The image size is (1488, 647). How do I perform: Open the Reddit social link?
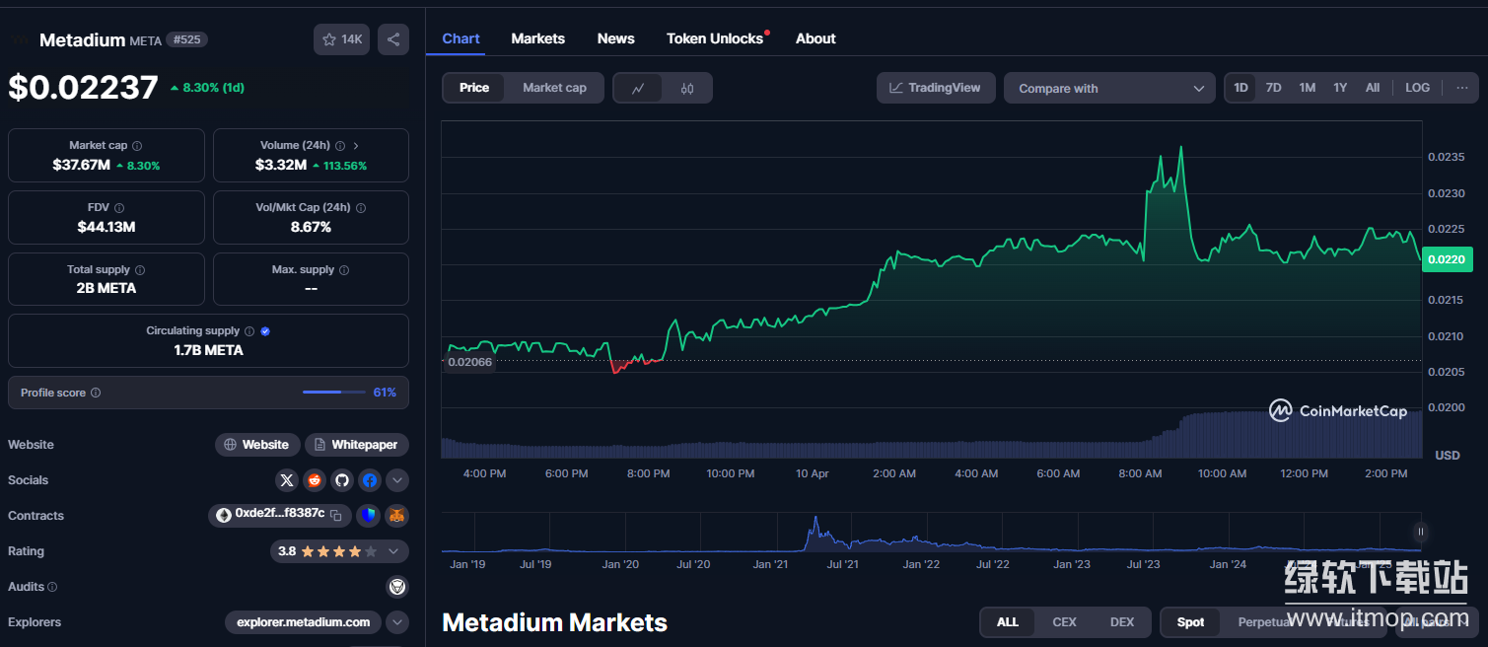[x=315, y=480]
